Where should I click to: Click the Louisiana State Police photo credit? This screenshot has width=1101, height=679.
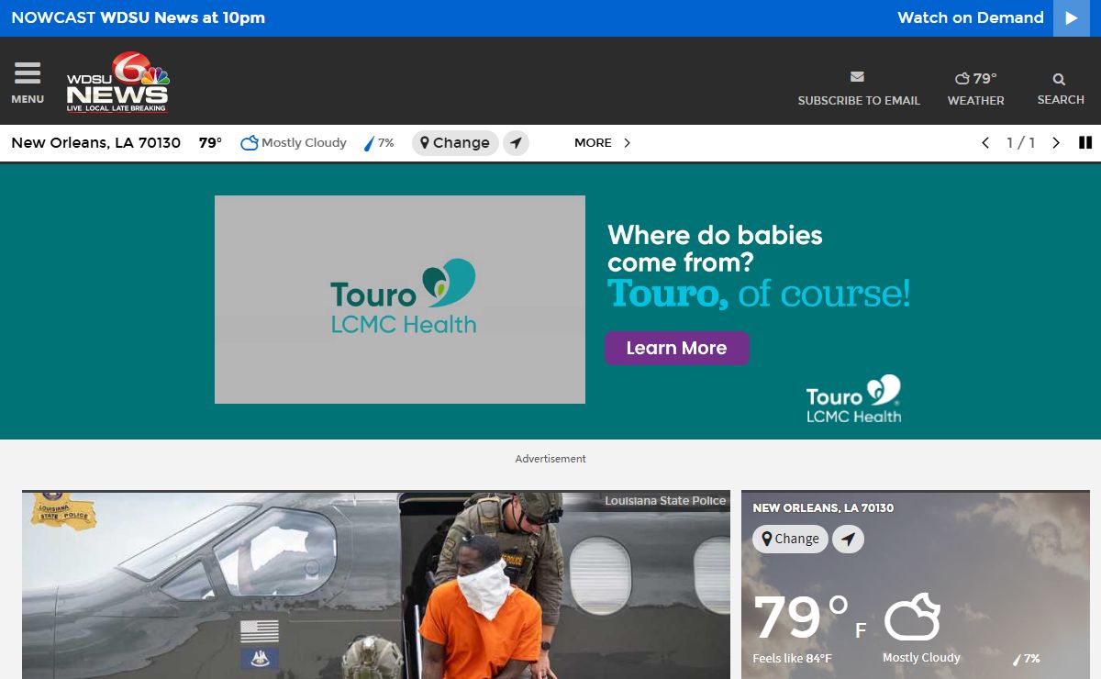pos(665,501)
